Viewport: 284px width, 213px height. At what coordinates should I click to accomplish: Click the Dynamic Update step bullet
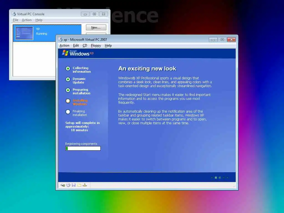pyautogui.click(x=68, y=79)
